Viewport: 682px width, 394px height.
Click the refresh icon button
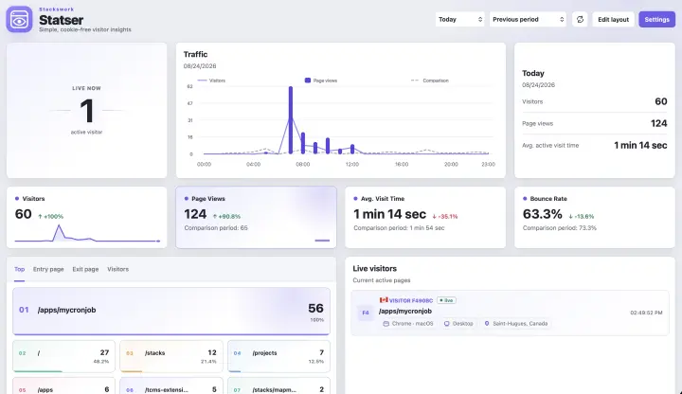click(580, 19)
